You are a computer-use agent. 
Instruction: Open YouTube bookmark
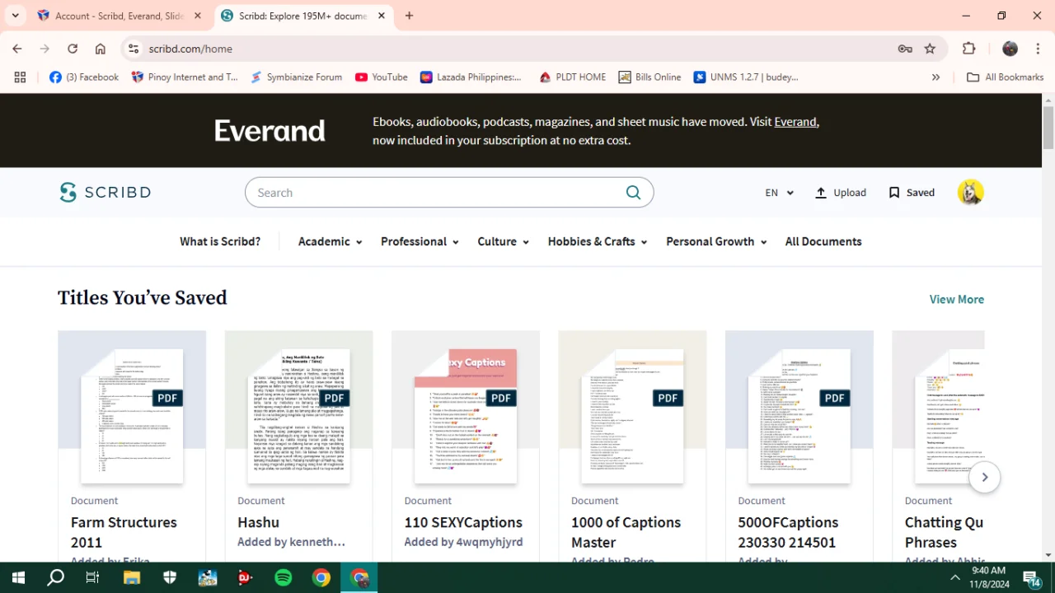click(x=382, y=77)
